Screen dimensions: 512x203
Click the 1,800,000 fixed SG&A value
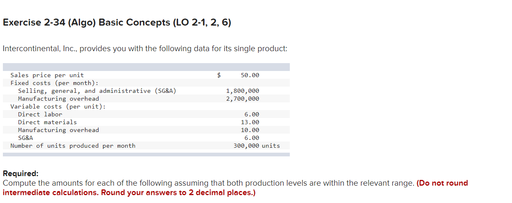[242, 91]
